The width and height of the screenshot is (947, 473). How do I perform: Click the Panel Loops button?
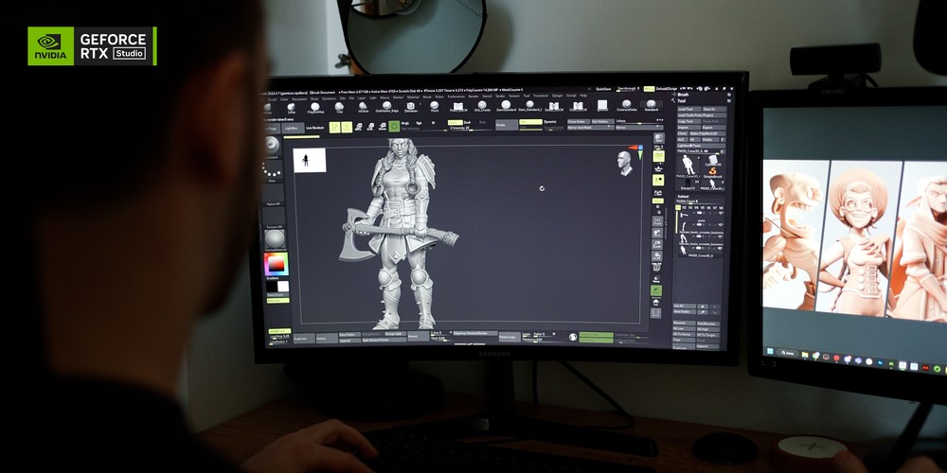click(509, 338)
